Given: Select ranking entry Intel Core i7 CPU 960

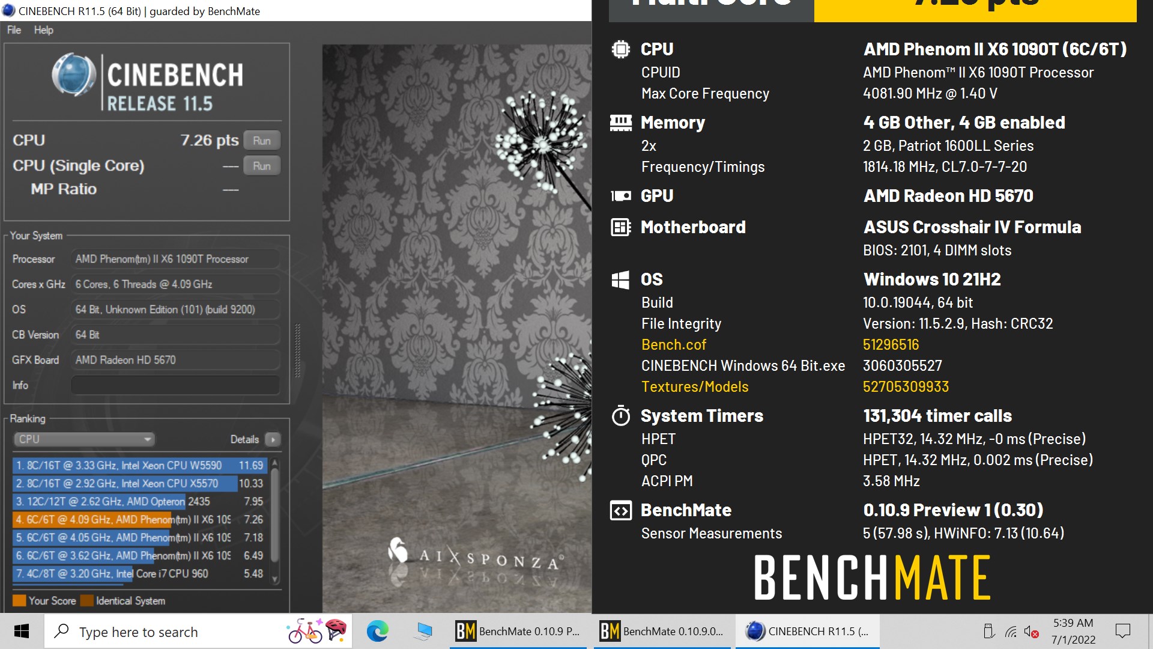Looking at the screenshot, I should click(x=140, y=574).
